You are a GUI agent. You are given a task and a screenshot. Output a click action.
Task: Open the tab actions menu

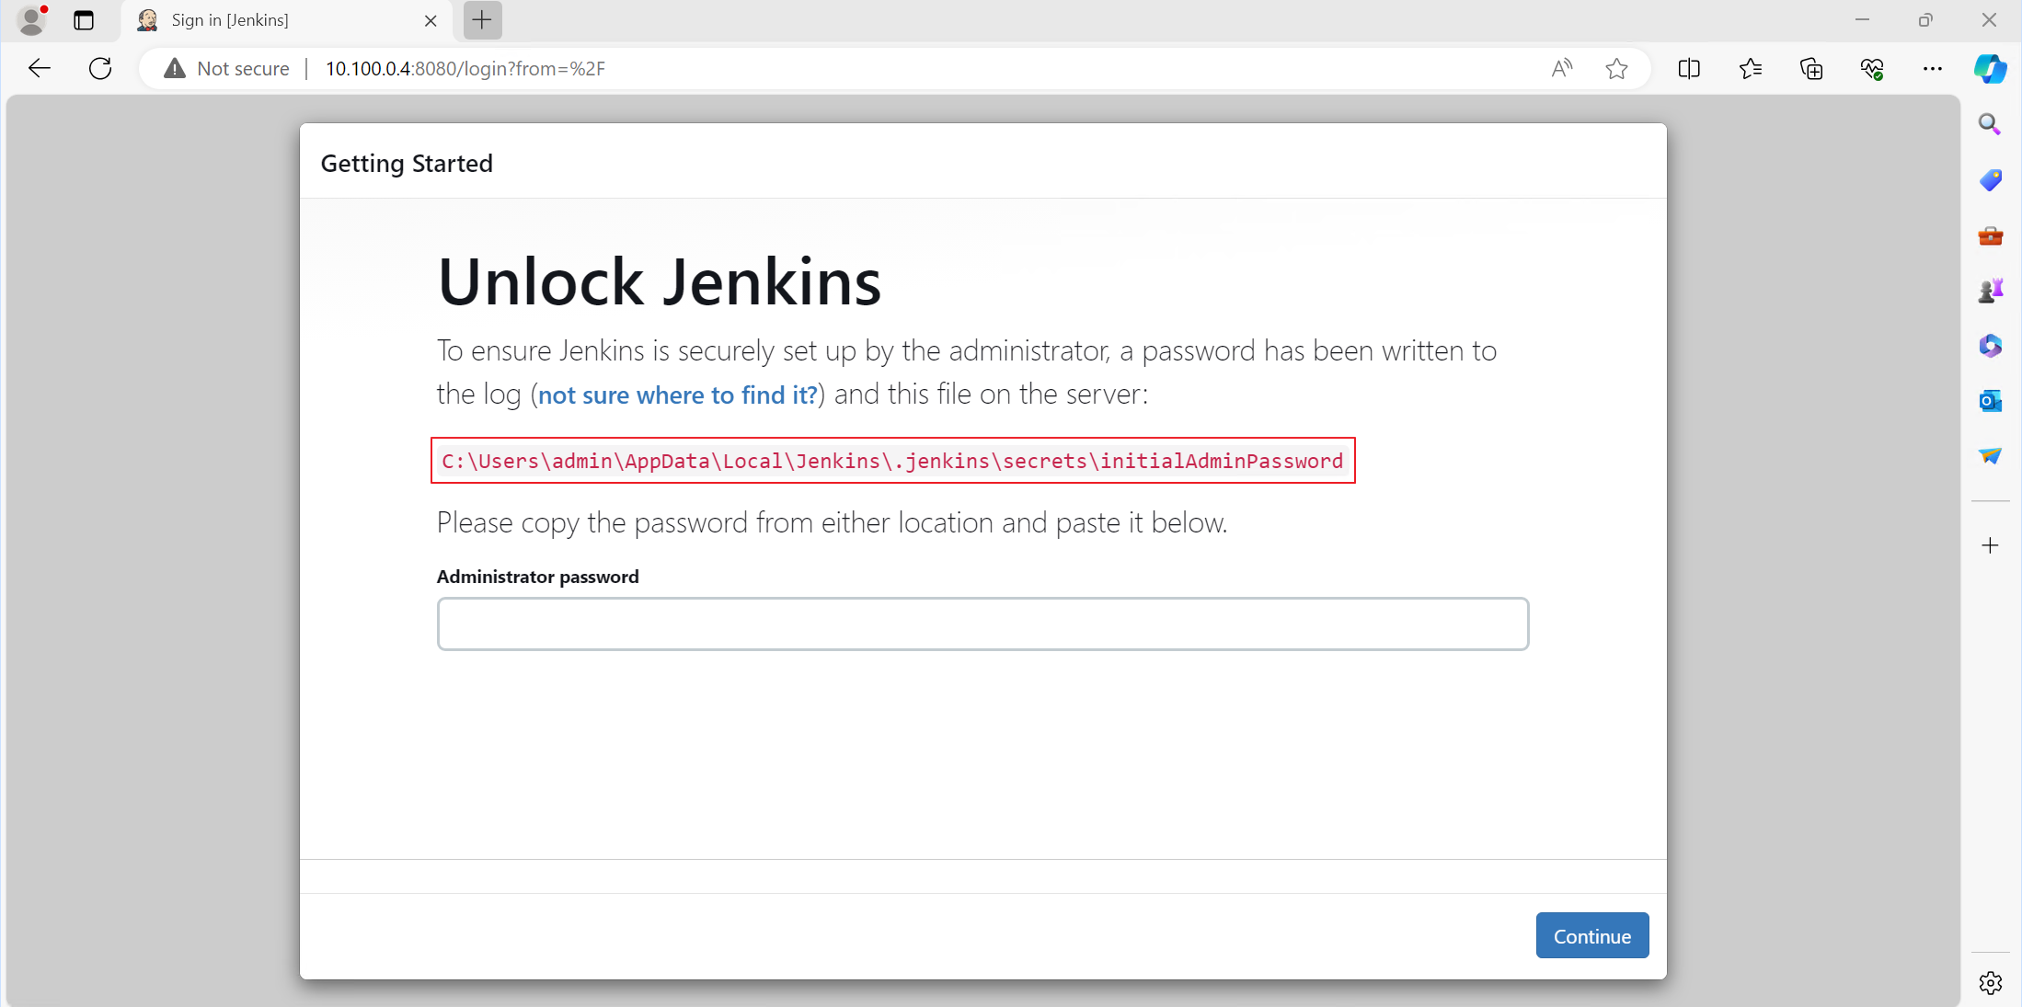click(x=84, y=20)
